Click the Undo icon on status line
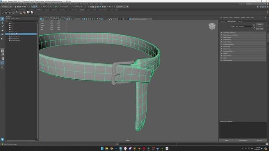 [22, 7]
